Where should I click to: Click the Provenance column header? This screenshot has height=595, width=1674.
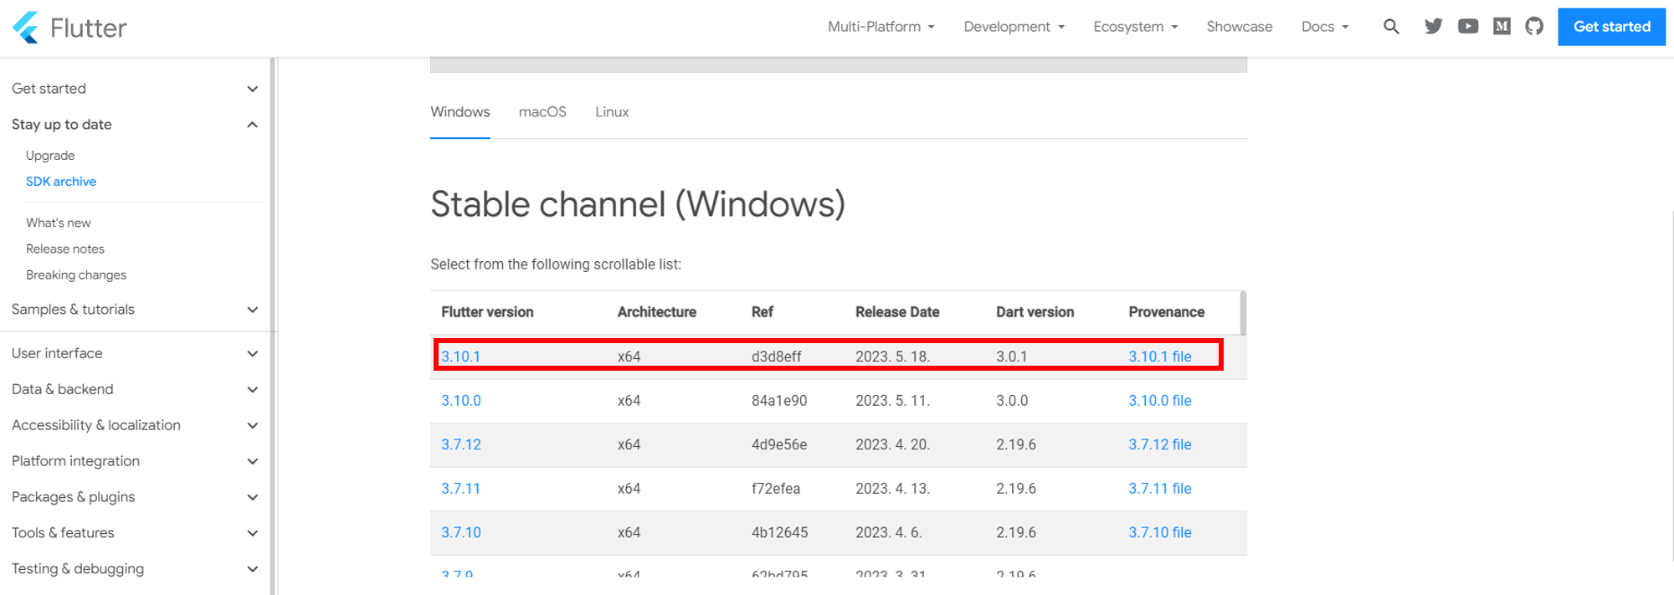pyautogui.click(x=1167, y=312)
